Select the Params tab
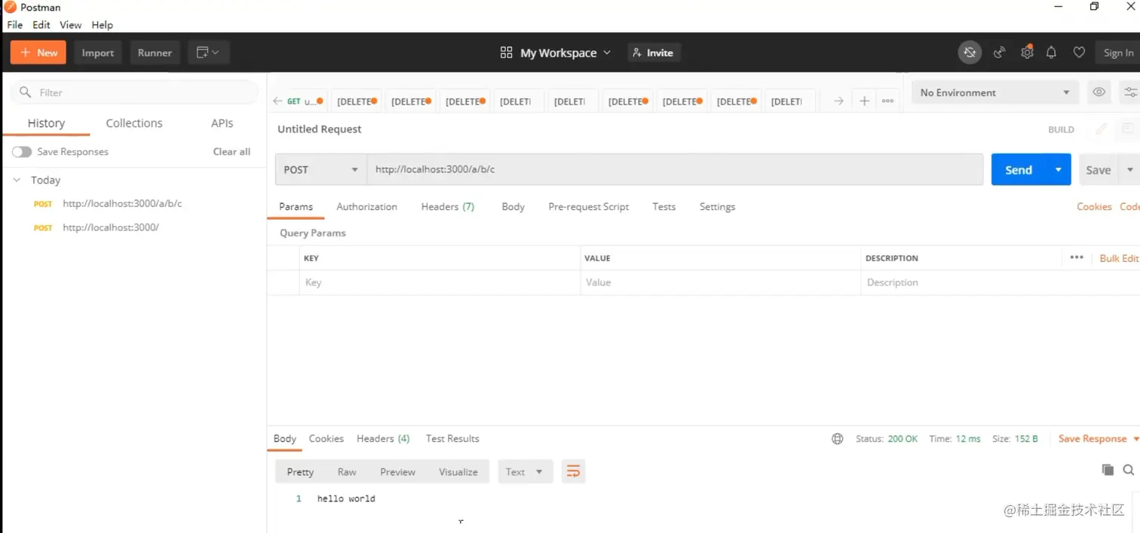The height and width of the screenshot is (533, 1140). (296, 207)
